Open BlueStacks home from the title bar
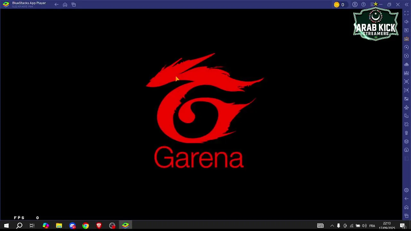411x231 pixels. 65,4
